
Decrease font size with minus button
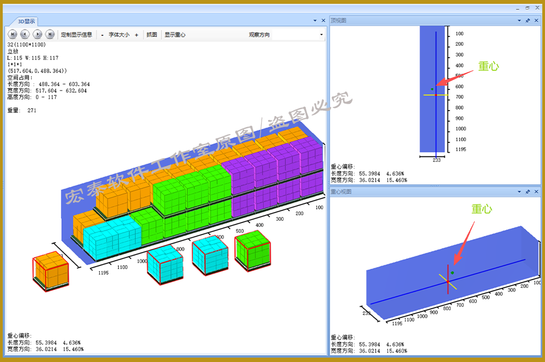(x=102, y=34)
